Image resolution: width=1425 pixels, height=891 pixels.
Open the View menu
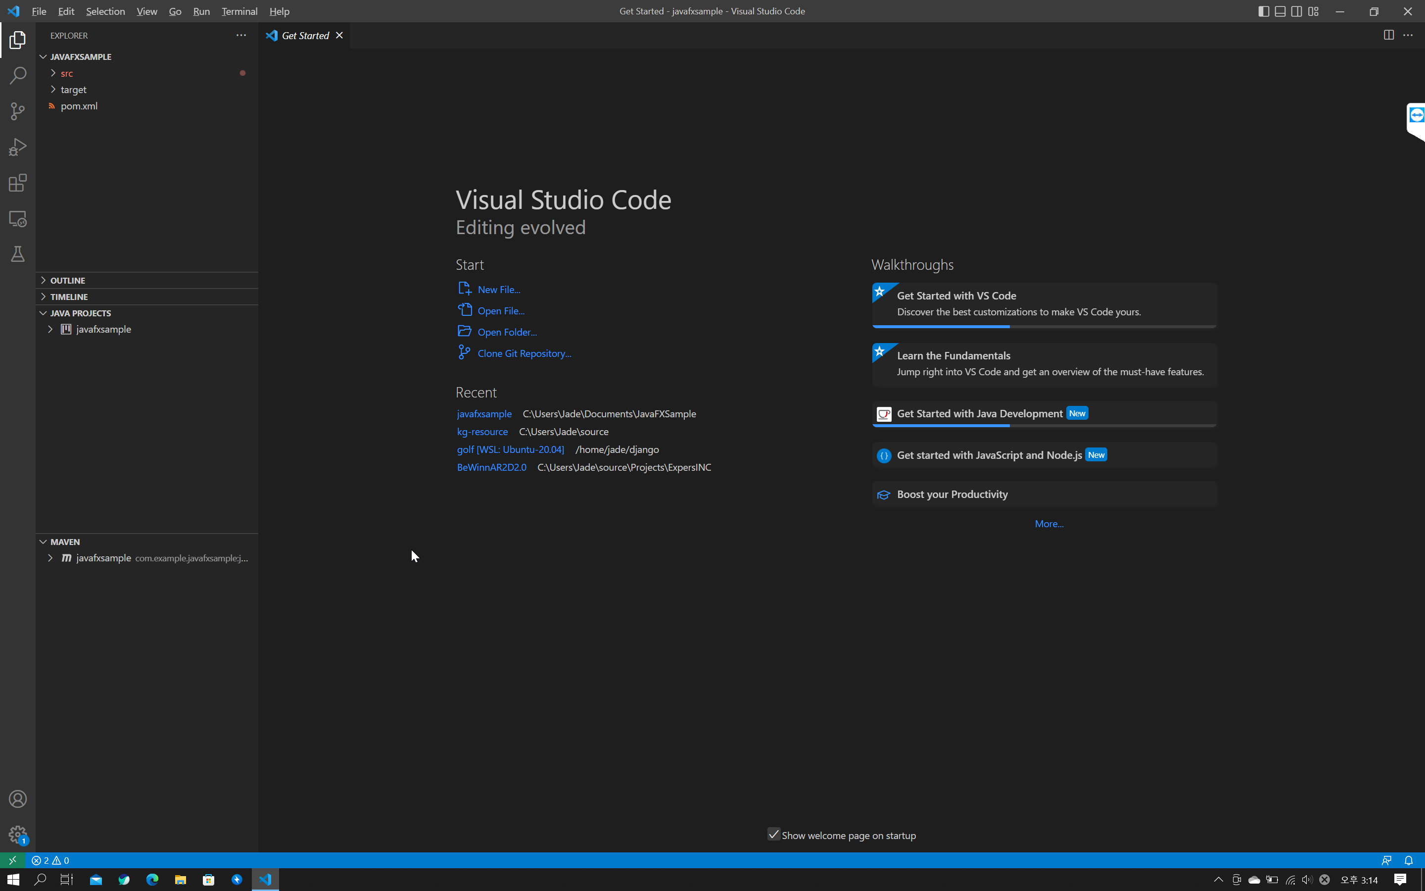pyautogui.click(x=146, y=11)
